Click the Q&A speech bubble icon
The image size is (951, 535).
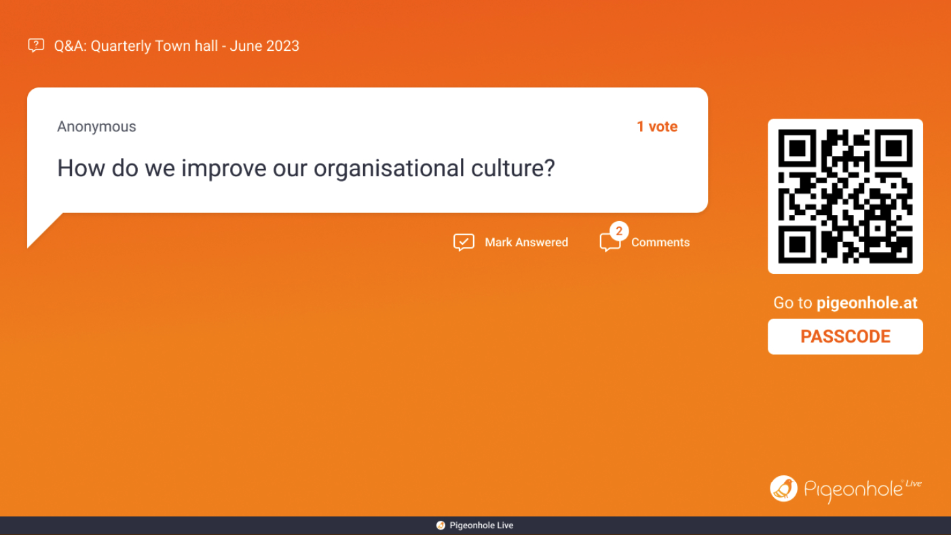coord(36,45)
